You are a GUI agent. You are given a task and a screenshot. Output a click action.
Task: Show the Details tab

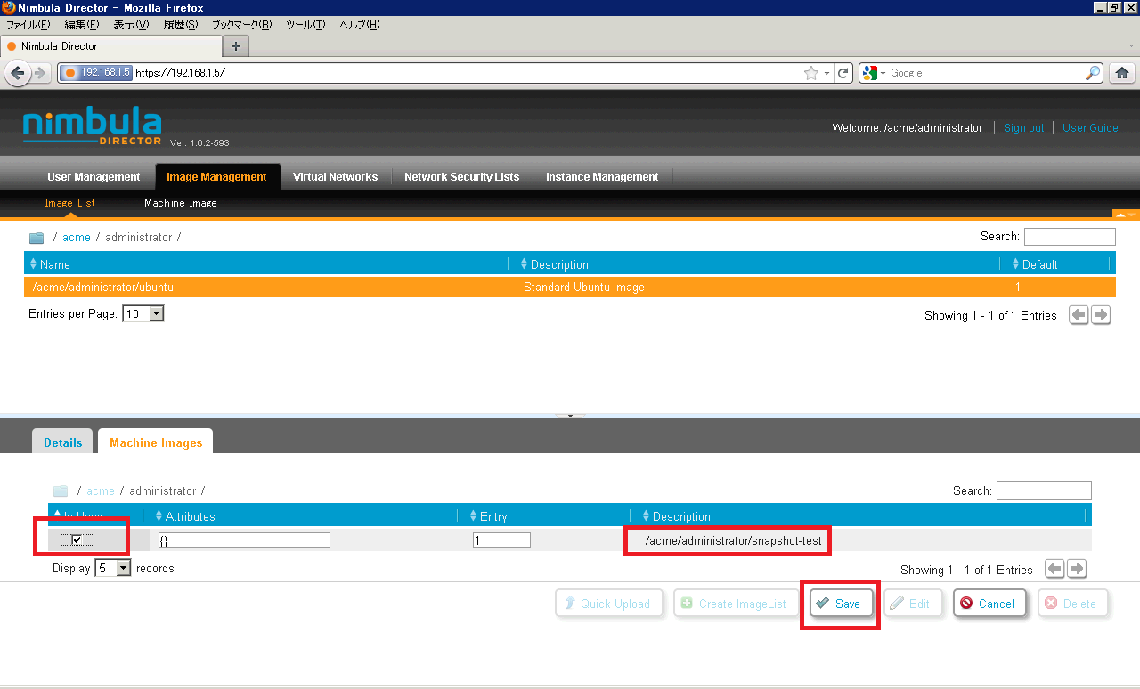pos(62,442)
